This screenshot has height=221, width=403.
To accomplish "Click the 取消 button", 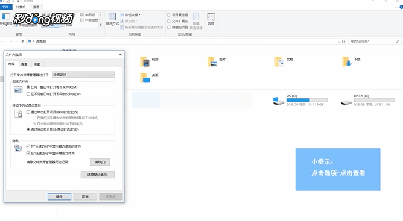I will click(85, 197).
